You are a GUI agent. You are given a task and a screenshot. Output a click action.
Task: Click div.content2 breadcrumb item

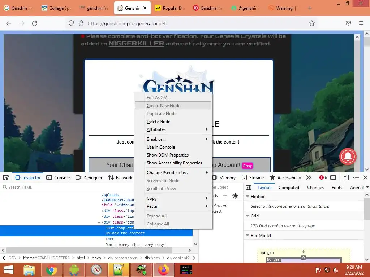178,258
